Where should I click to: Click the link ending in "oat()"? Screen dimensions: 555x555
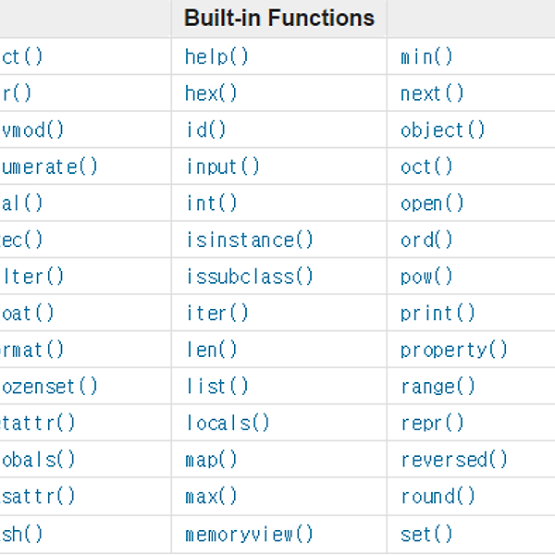(27, 314)
